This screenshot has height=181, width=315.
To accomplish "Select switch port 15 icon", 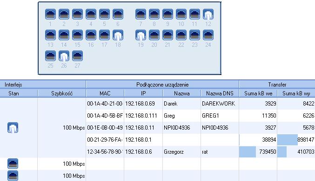I will click(77, 35).
